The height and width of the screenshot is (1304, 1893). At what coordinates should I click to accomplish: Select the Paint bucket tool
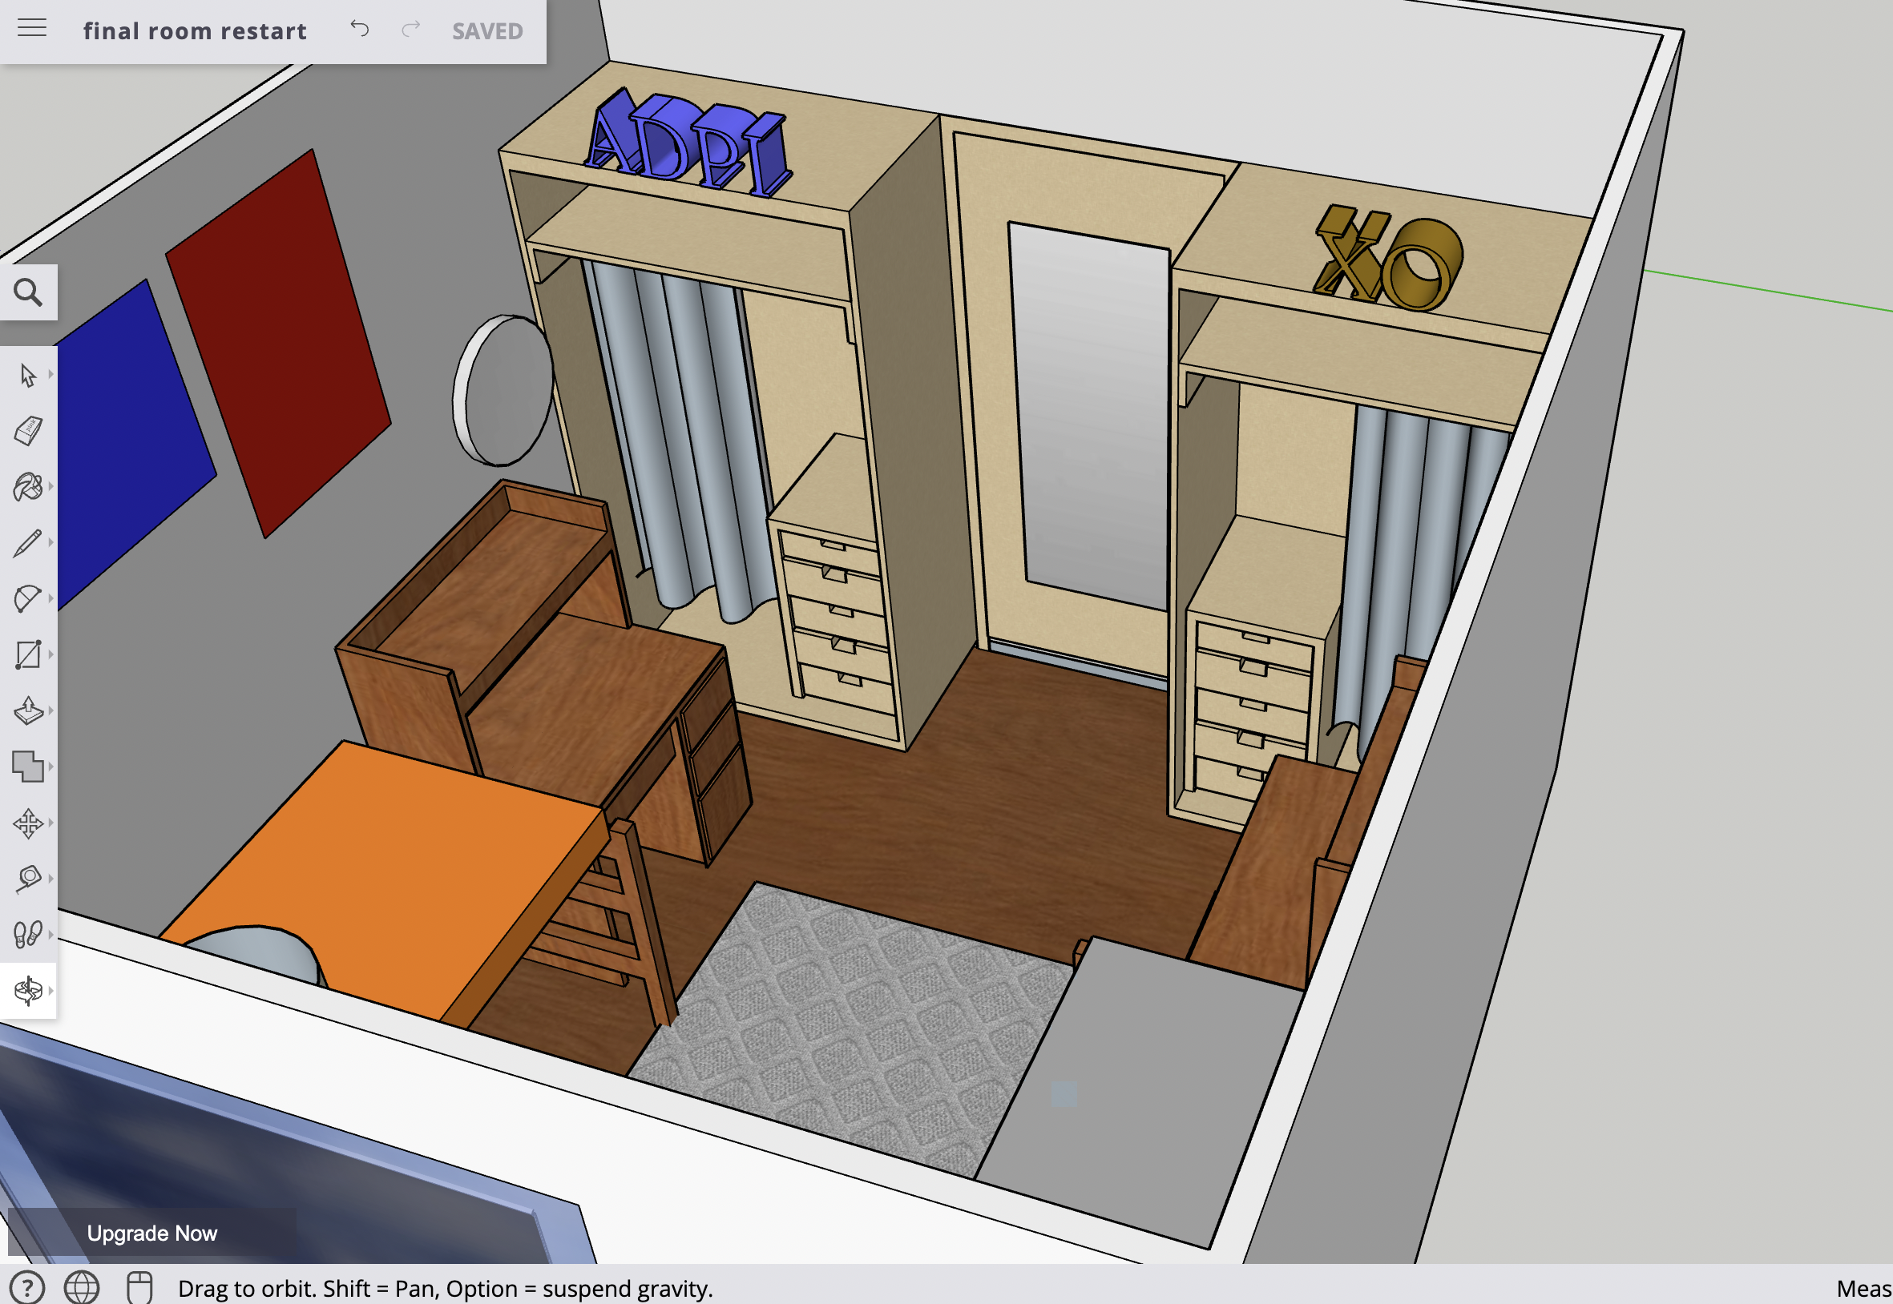point(28,487)
